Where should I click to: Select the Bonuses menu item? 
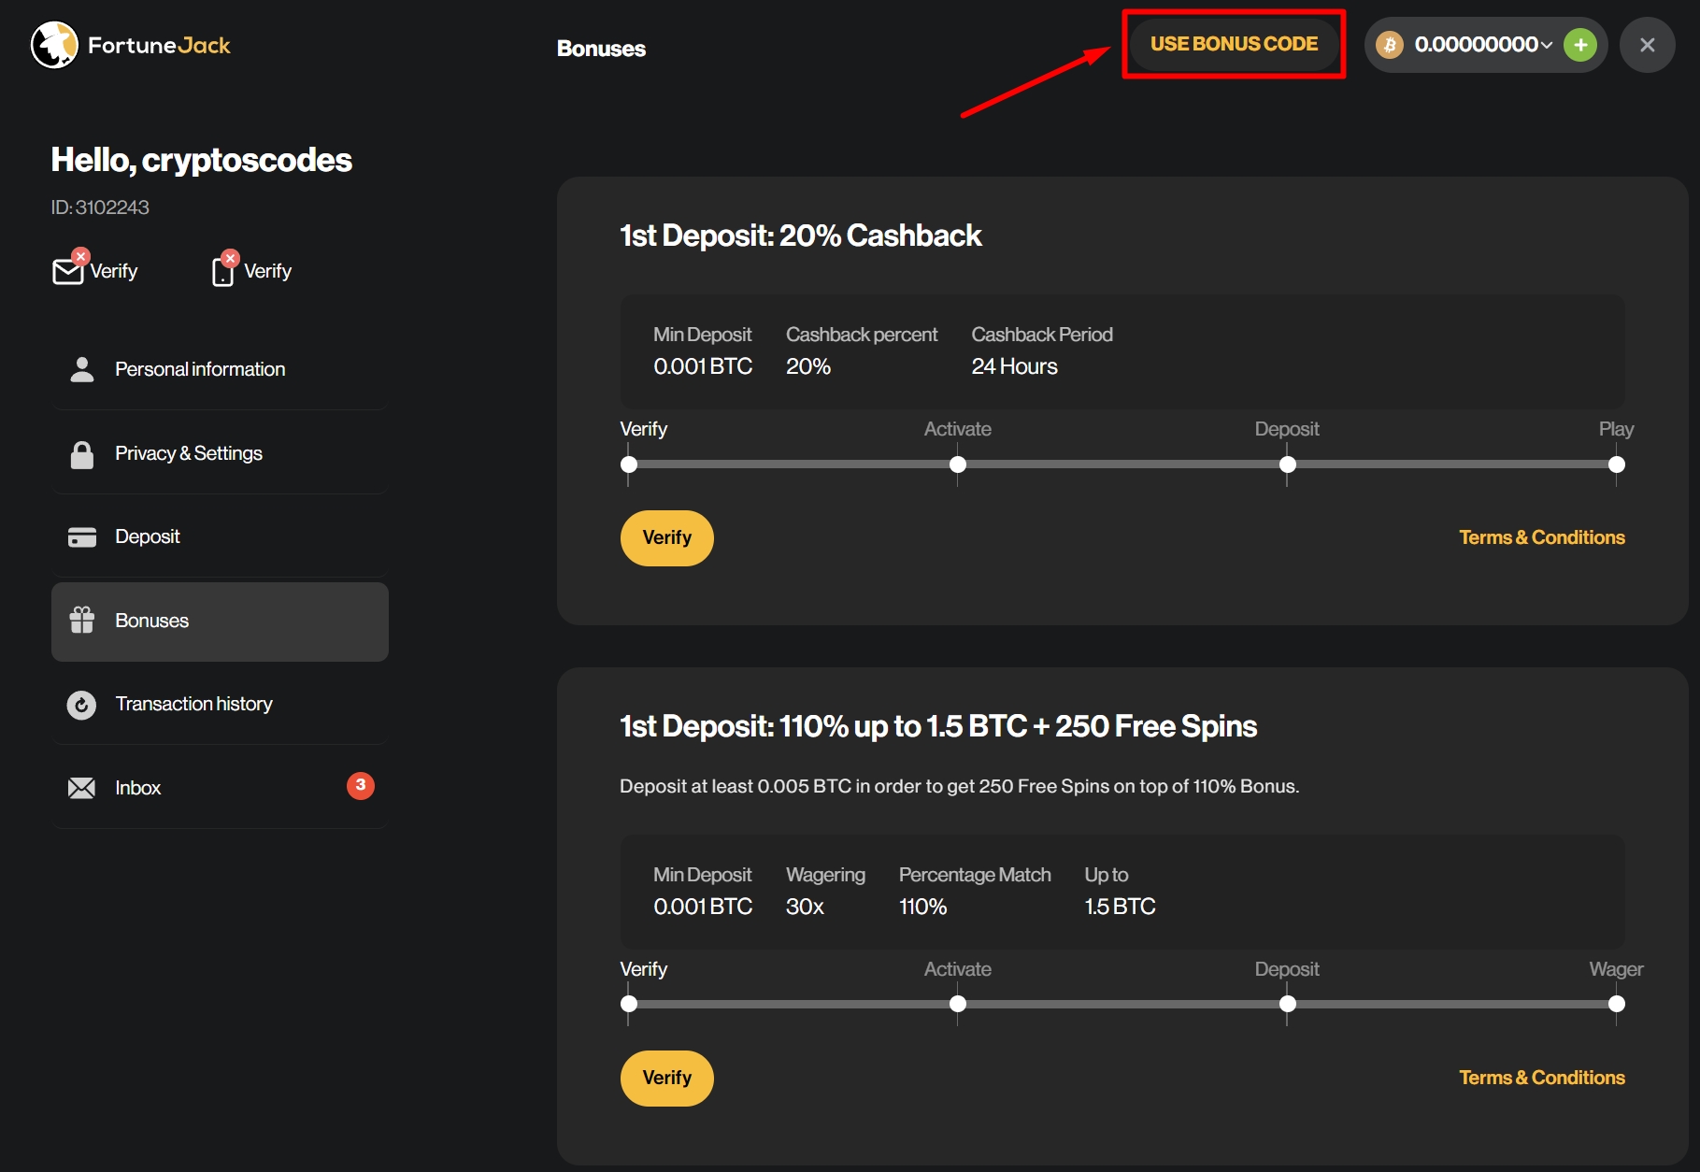point(220,622)
